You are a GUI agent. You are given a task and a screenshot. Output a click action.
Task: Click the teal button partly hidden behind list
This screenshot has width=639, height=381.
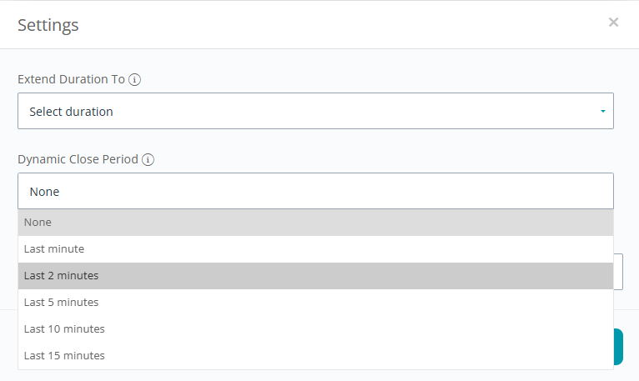pyautogui.click(x=618, y=347)
